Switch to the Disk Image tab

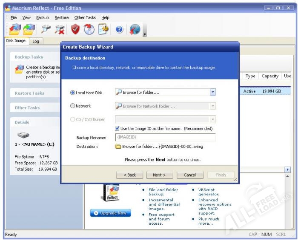[16, 41]
